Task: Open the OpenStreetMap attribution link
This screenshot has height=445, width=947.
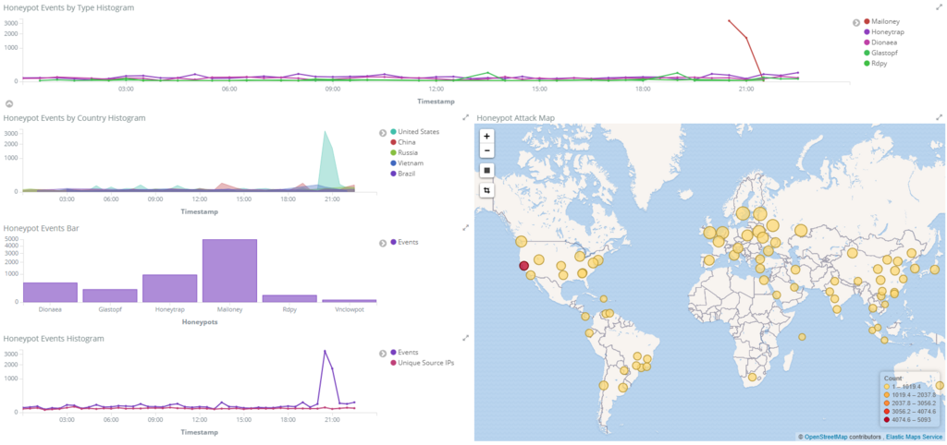Action: tap(826, 437)
